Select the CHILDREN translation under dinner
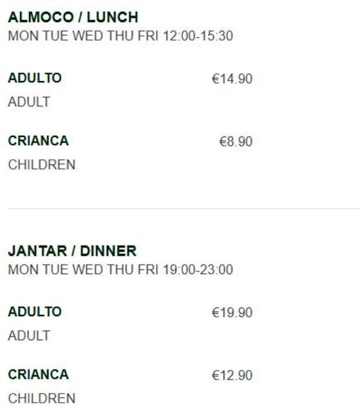The width and height of the screenshot is (360, 418). click(42, 398)
